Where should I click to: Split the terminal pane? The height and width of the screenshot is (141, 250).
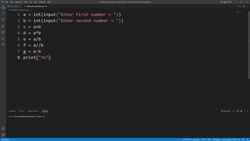pyautogui.click(x=238, y=111)
